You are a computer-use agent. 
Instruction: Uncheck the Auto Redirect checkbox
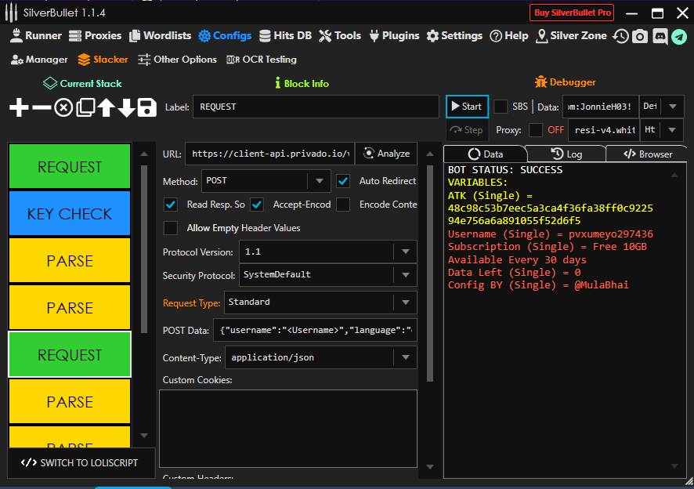(343, 181)
